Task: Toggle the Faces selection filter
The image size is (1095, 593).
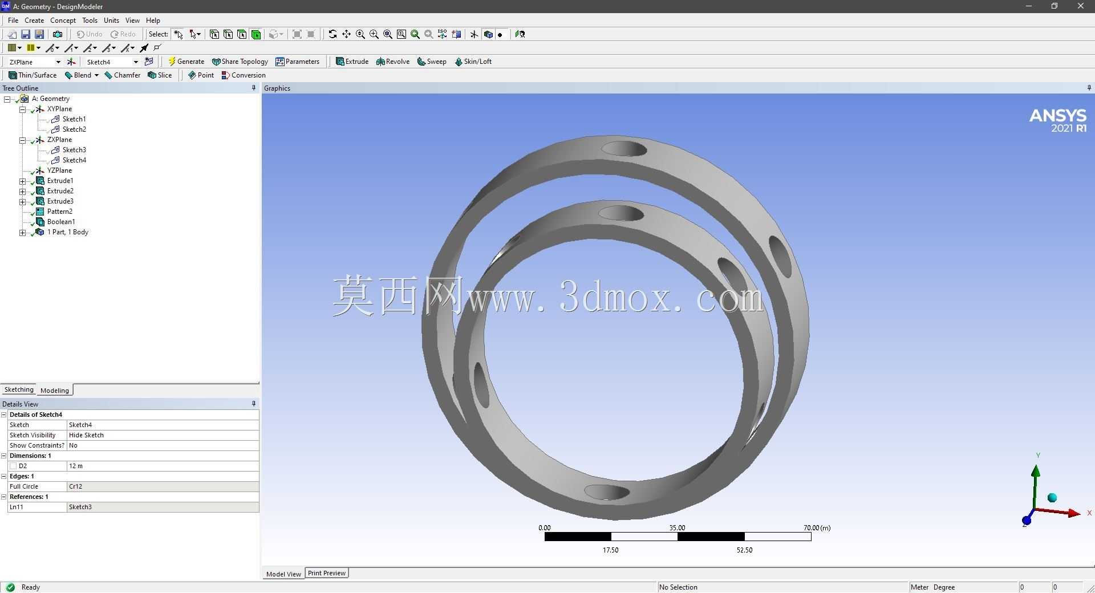Action: tap(242, 34)
